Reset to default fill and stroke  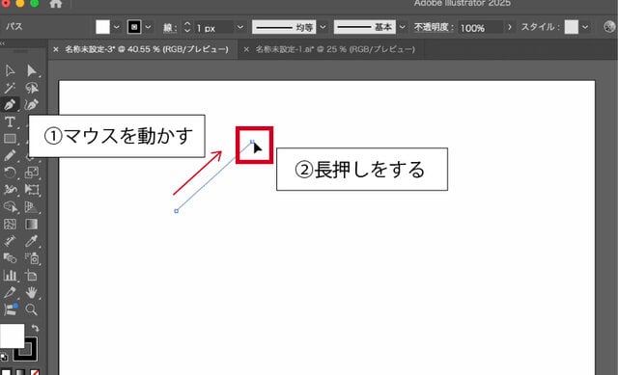pyautogui.click(x=4, y=358)
